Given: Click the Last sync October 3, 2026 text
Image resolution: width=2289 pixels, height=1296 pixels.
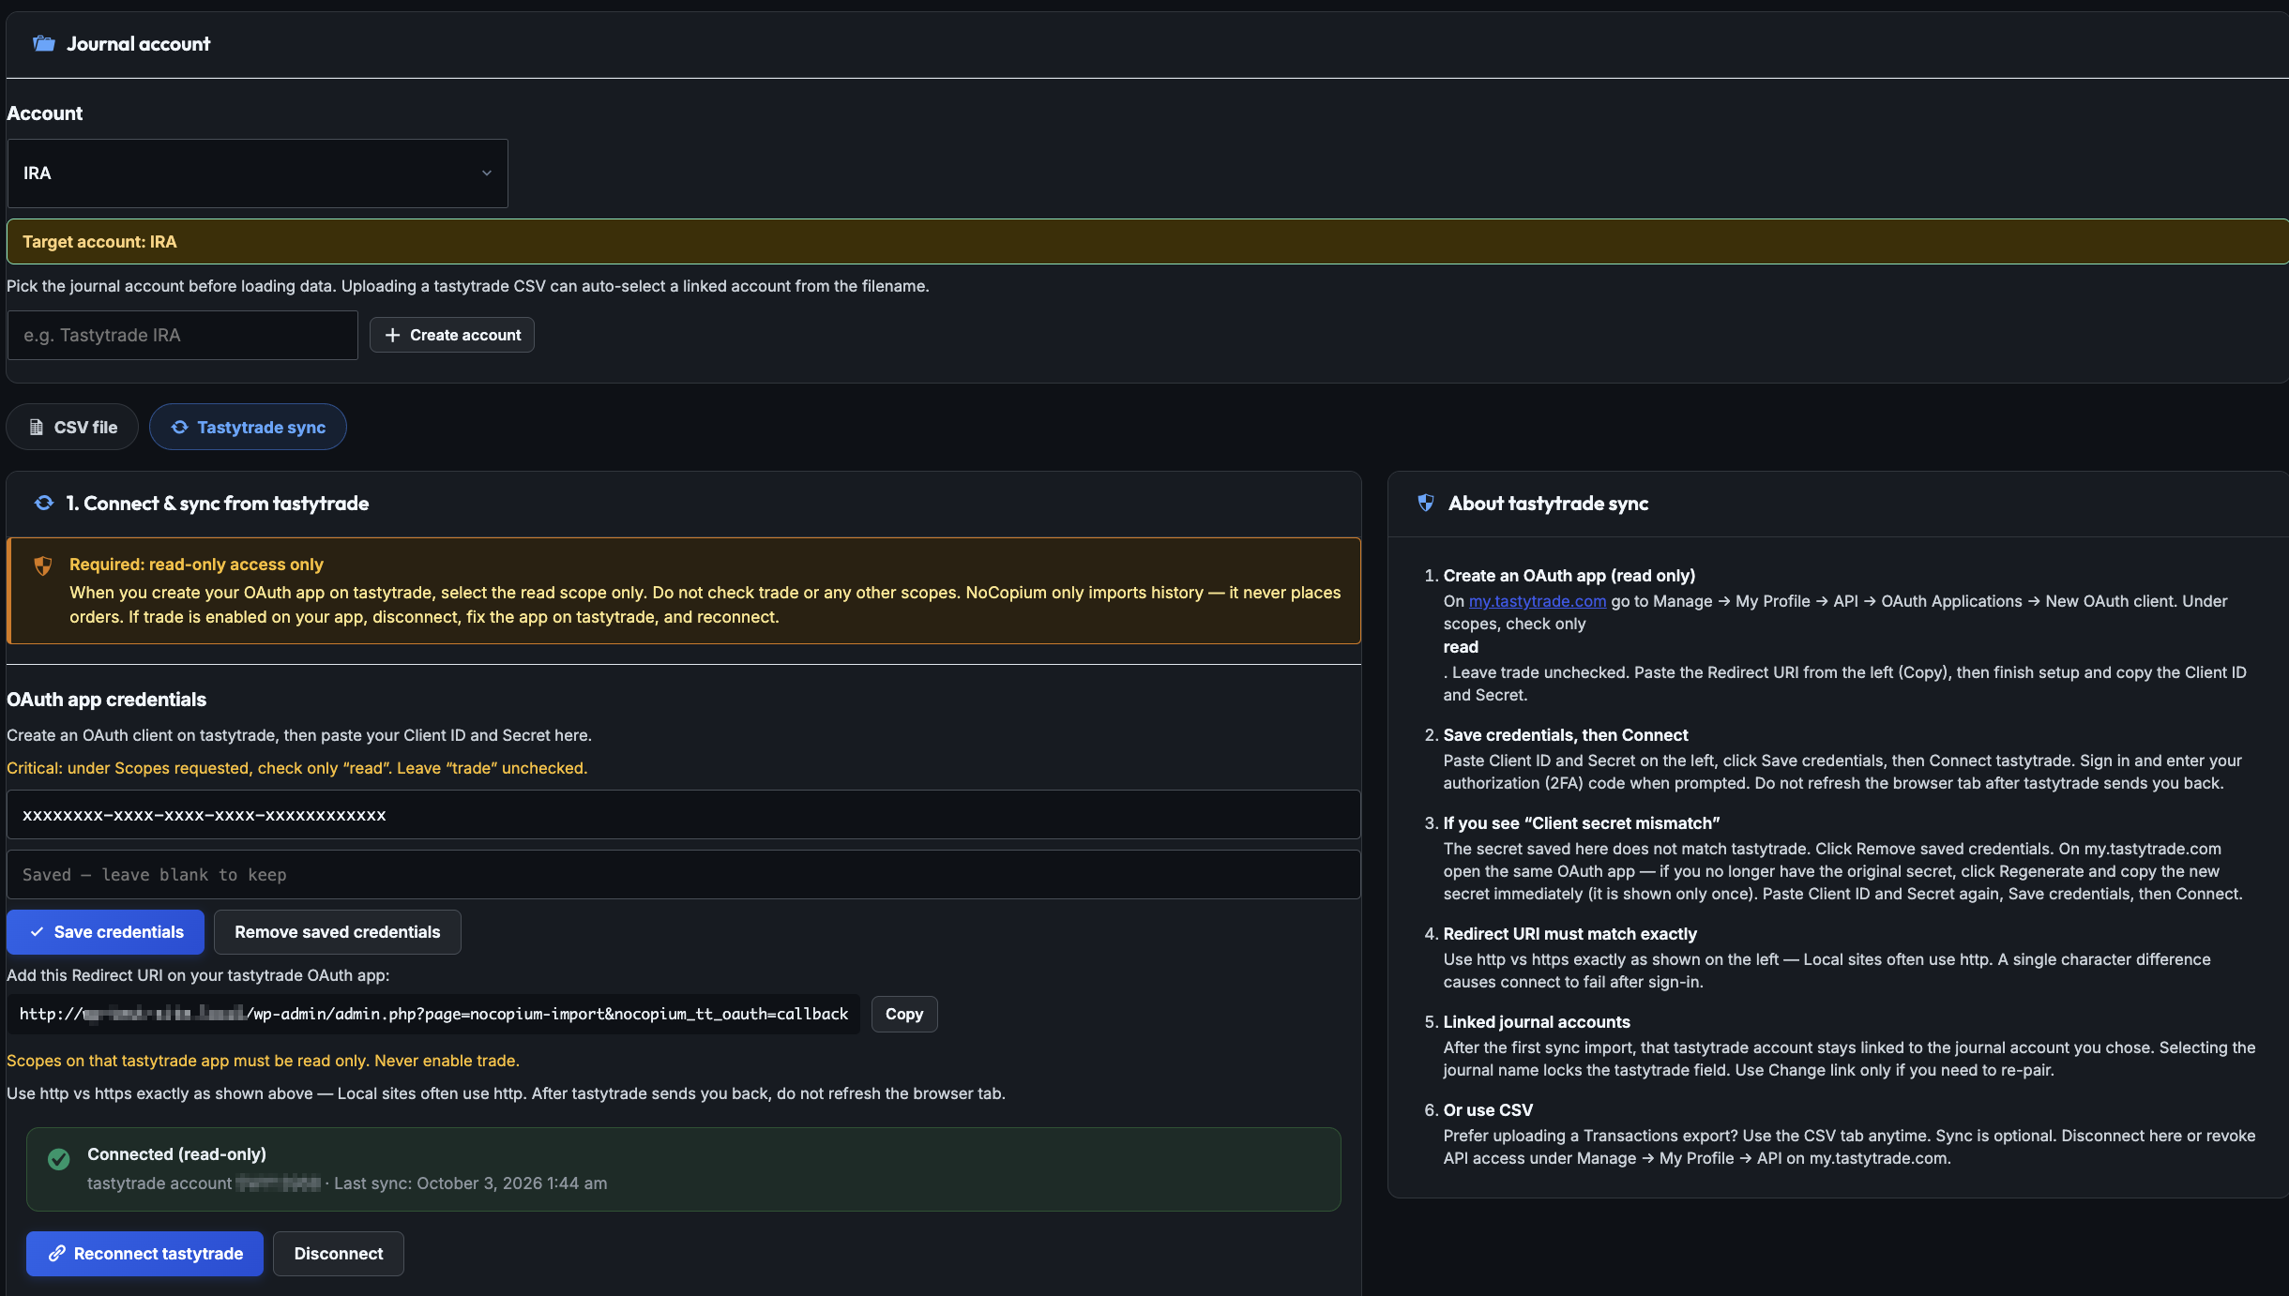Looking at the screenshot, I should click(x=470, y=1183).
